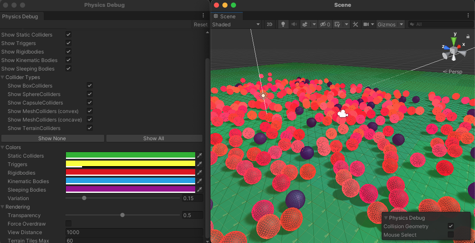Open the component editor tools icon
The height and width of the screenshot is (243, 475).
[x=356, y=25]
